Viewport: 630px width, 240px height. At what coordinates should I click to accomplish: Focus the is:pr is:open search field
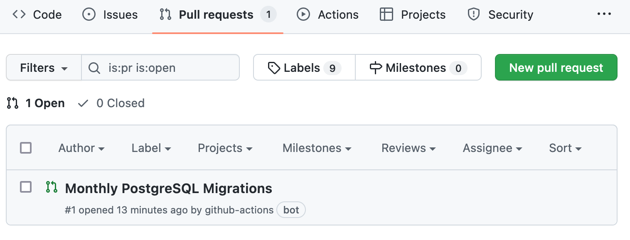click(x=160, y=67)
